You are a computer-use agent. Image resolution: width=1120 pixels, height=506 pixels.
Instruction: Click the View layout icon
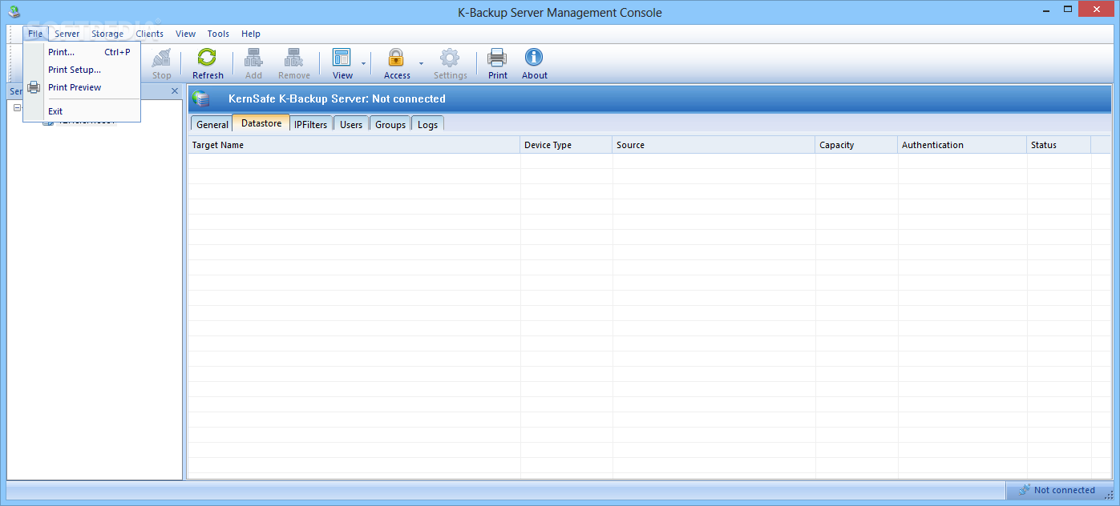coord(342,58)
